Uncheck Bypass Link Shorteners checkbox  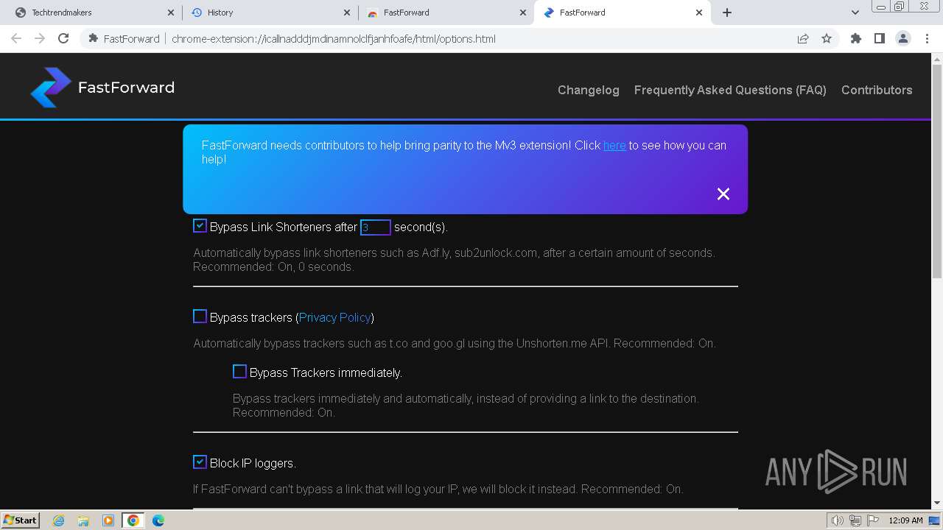point(200,226)
